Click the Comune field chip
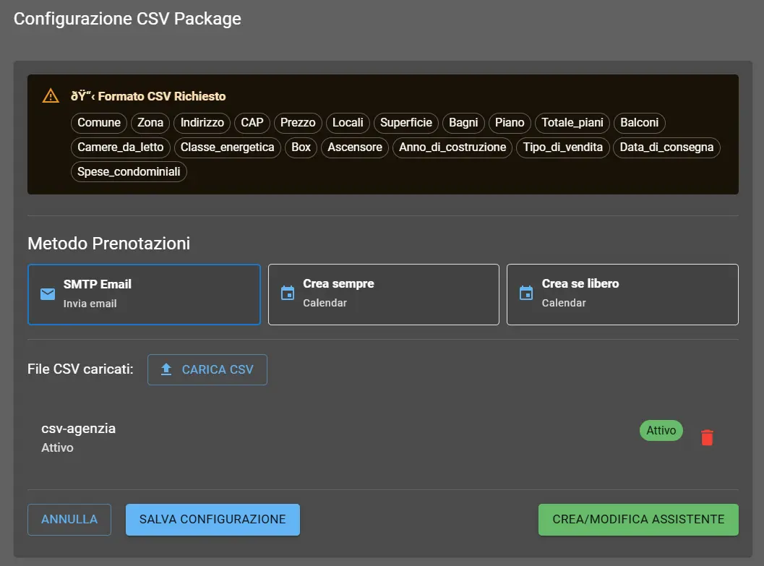This screenshot has width=764, height=566. (98, 123)
